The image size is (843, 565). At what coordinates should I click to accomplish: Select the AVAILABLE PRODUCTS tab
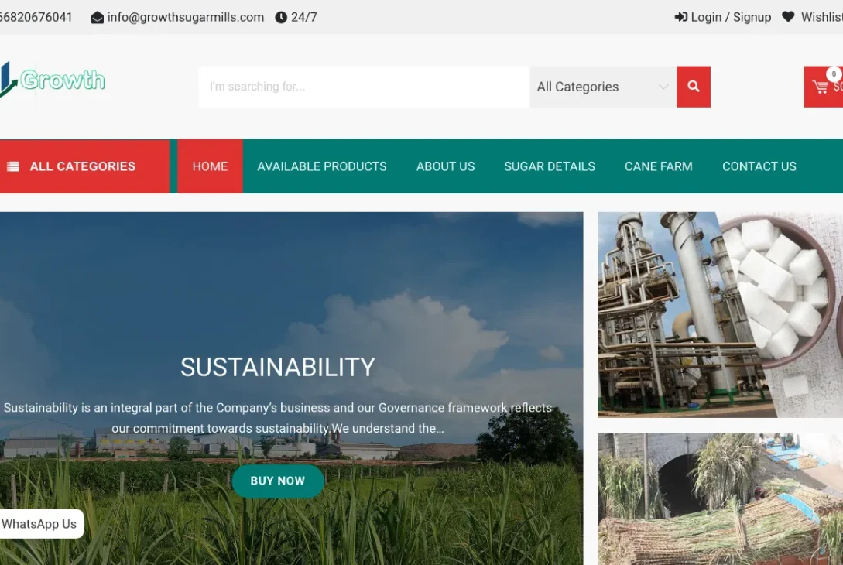coord(322,166)
